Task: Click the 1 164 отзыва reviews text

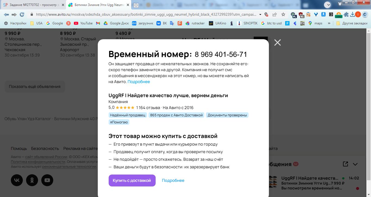Action: pos(148,108)
